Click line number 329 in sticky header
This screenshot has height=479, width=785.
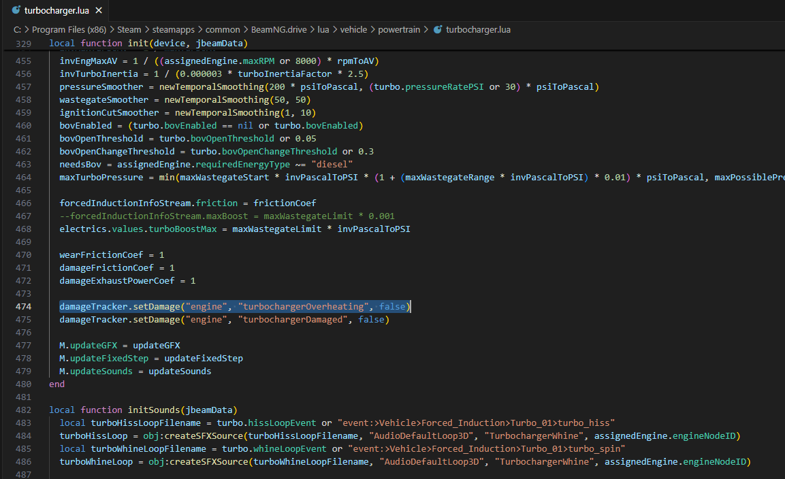(23, 44)
